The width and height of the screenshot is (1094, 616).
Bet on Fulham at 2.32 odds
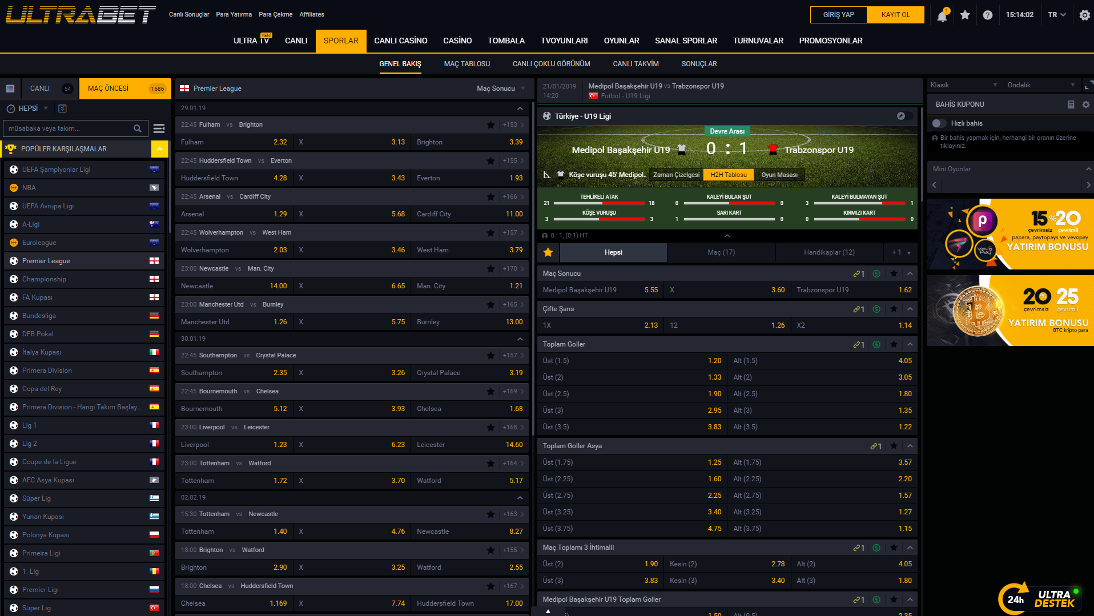click(234, 142)
